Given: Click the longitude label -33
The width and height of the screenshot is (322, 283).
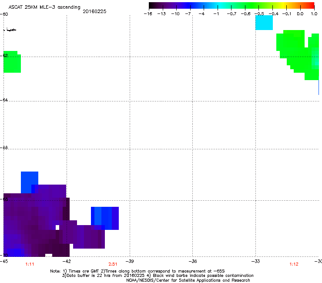Looking at the screenshot, I should pyautogui.click(x=256, y=261).
